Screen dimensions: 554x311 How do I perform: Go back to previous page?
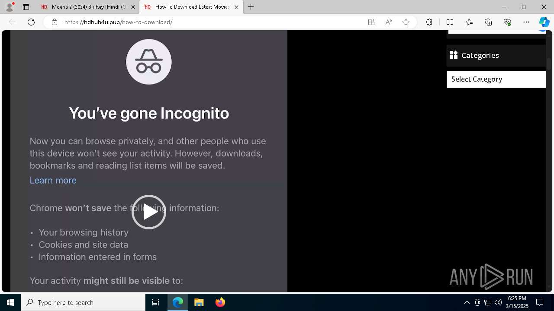point(12,22)
